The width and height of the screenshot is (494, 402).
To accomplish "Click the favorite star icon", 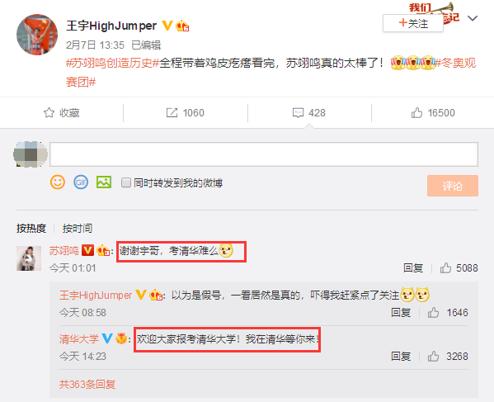I will 49,112.
